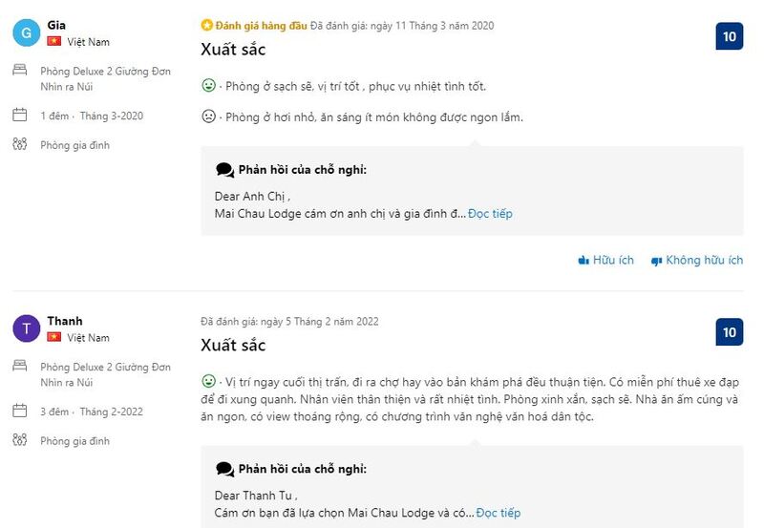The image size is (764, 528).
Task: Click 'Phản hồi của chỗ nghỉ' heading for Thanh
Action: pos(302,469)
